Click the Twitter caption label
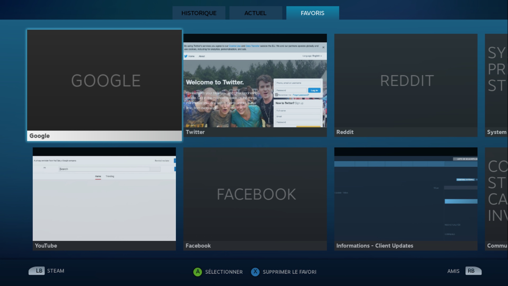 [195, 132]
